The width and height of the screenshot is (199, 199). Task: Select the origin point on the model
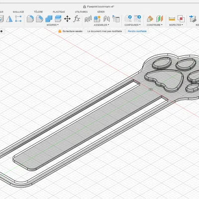pos(151,89)
